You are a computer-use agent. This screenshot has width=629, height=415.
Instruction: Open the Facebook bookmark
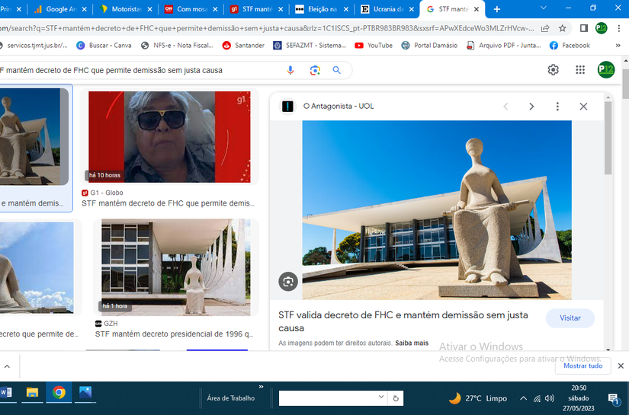pyautogui.click(x=570, y=45)
